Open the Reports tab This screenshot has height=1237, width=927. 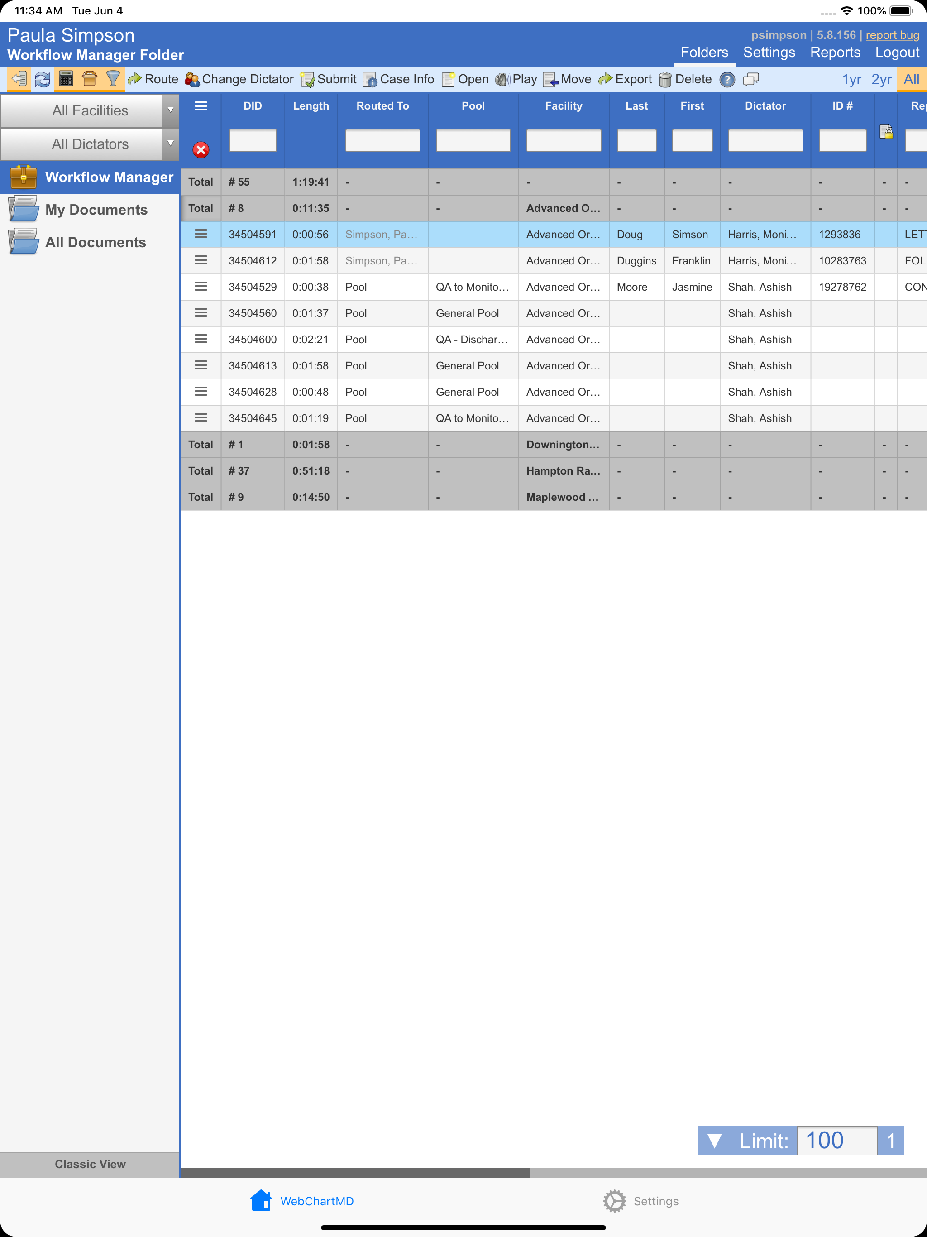click(835, 53)
